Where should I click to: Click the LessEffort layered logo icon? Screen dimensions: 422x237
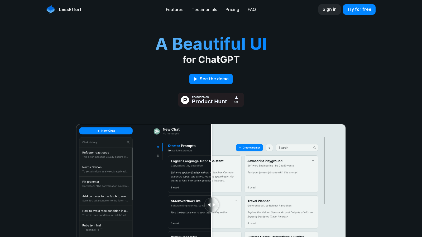[x=51, y=9]
